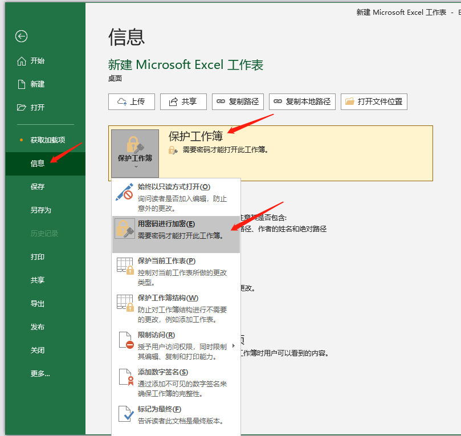Choose 导出 in the sidebar

(x=45, y=303)
